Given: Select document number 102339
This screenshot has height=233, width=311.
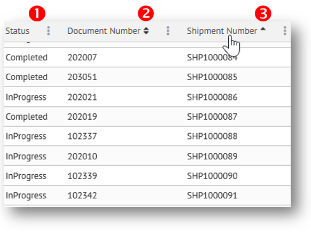Looking at the screenshot, I should click(82, 176).
